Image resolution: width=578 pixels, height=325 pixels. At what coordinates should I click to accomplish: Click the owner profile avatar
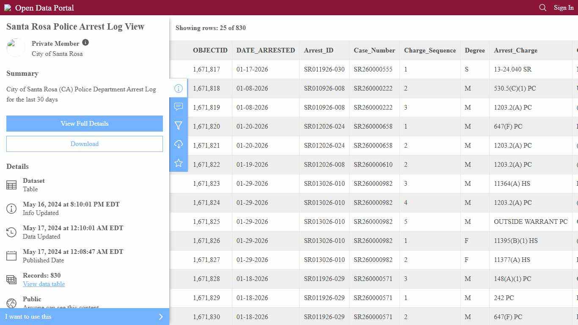click(x=16, y=47)
